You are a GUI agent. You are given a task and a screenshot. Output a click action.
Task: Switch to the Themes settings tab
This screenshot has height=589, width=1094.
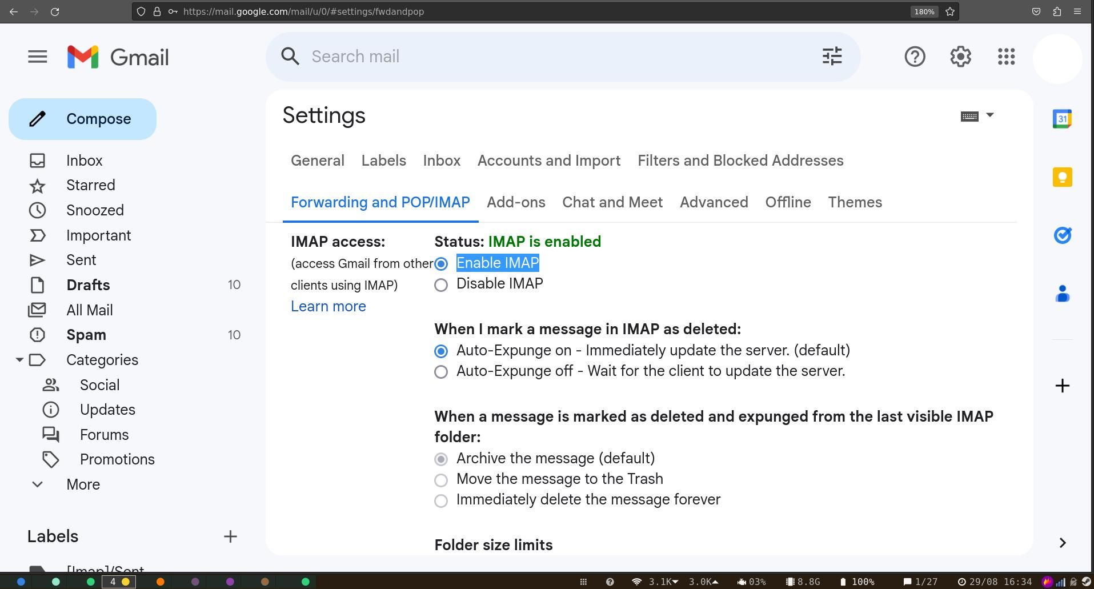pos(855,202)
